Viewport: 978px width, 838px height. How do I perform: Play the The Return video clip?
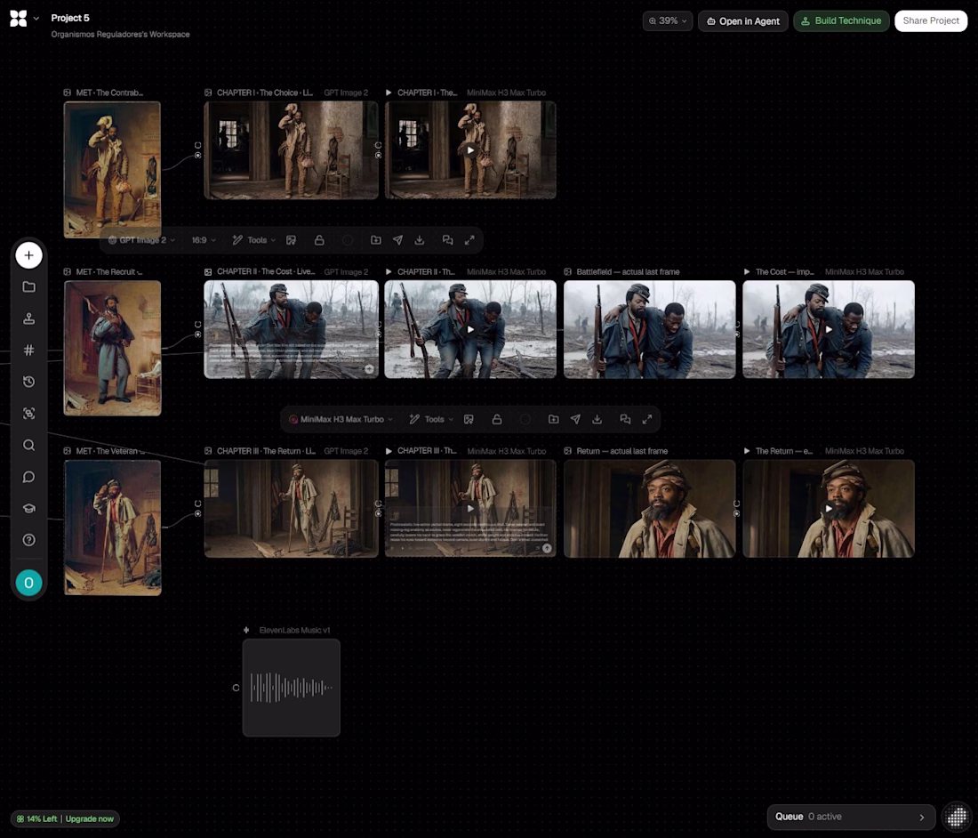pos(829,509)
